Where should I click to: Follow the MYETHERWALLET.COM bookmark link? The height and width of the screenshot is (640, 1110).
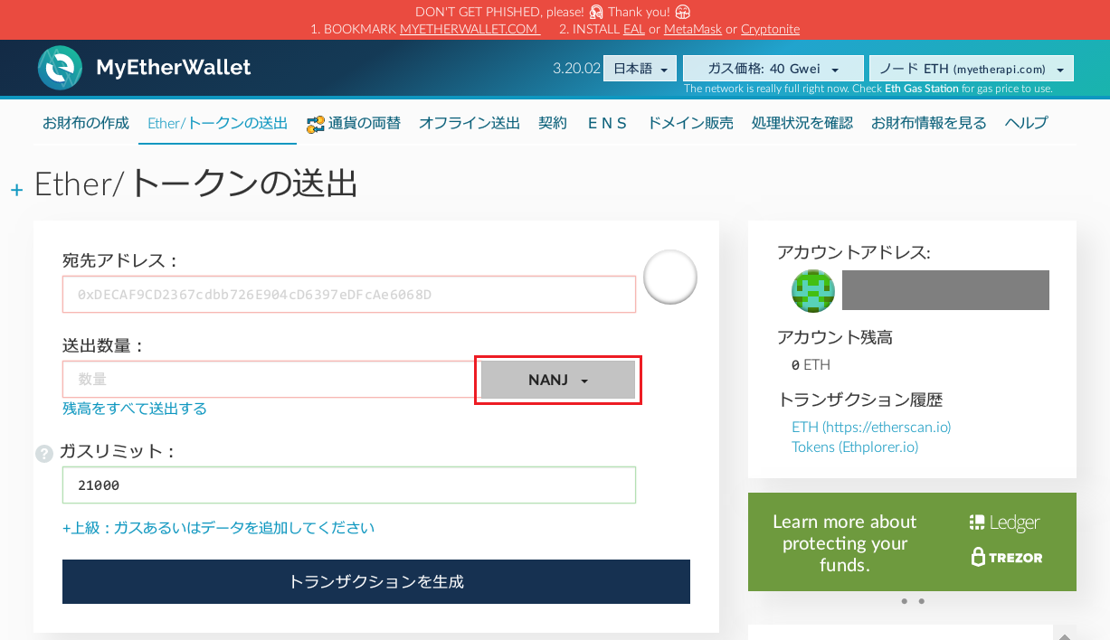coord(470,29)
